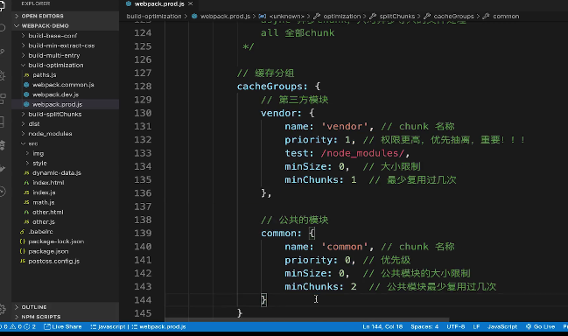Expand the OUTLINE panel
Viewport: 568px width, 336px height.
(x=66, y=307)
